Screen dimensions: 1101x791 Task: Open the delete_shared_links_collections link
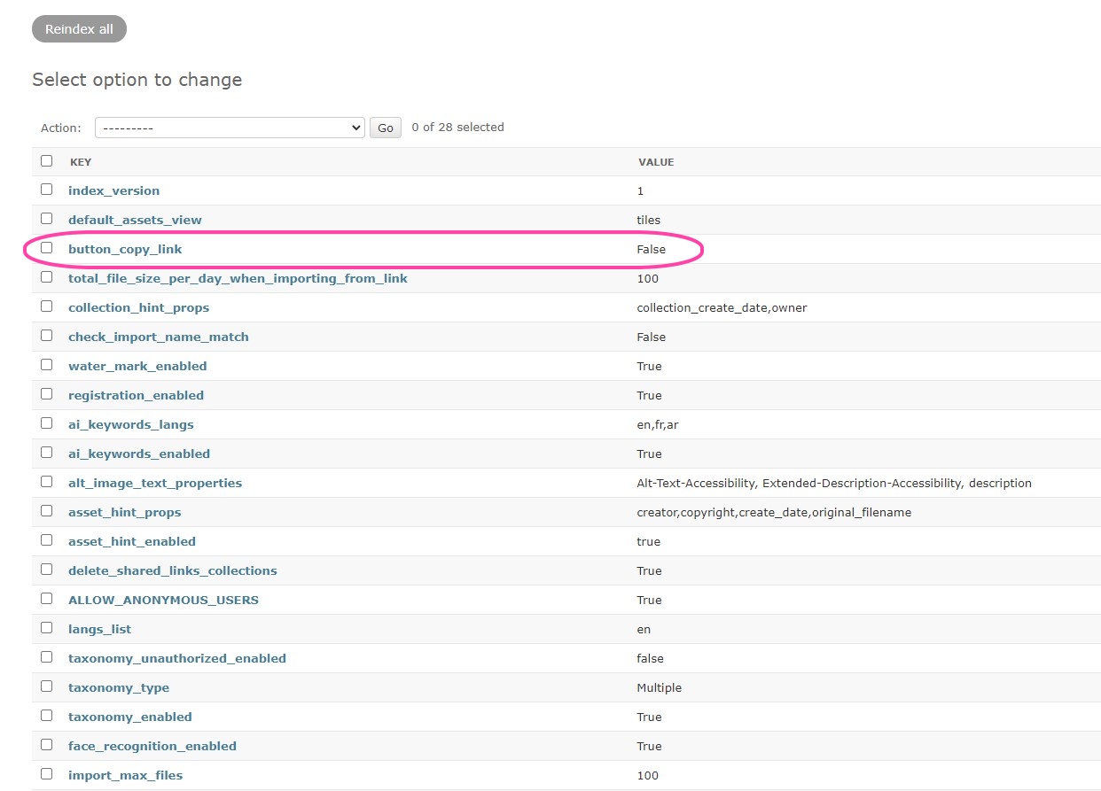tap(173, 570)
